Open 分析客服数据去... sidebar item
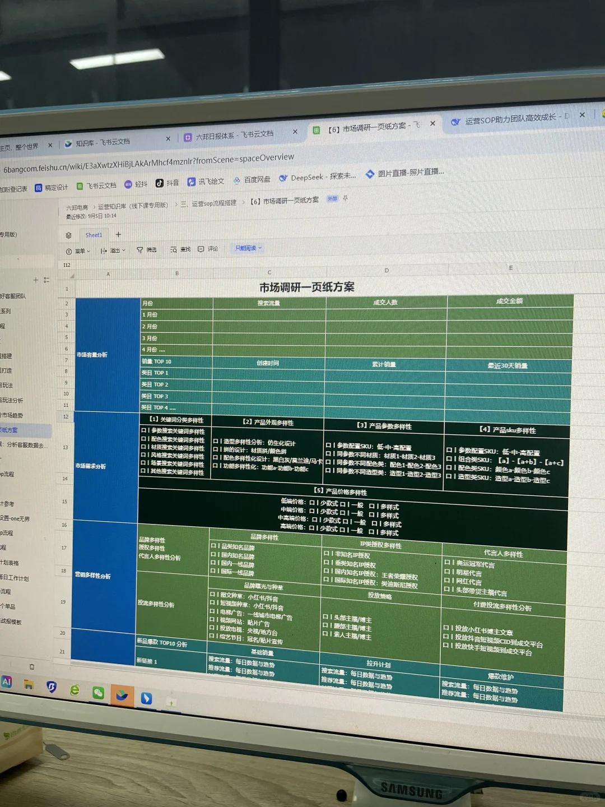 25,446
